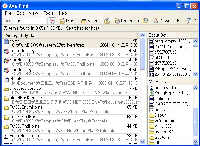Click scroll up arrow of results list
200x146 pixels.
pos(142,35)
